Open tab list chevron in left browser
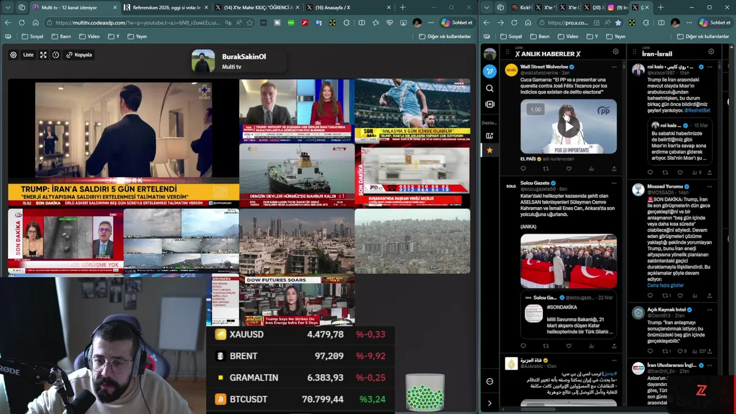The image size is (736, 414). (x=7, y=7)
